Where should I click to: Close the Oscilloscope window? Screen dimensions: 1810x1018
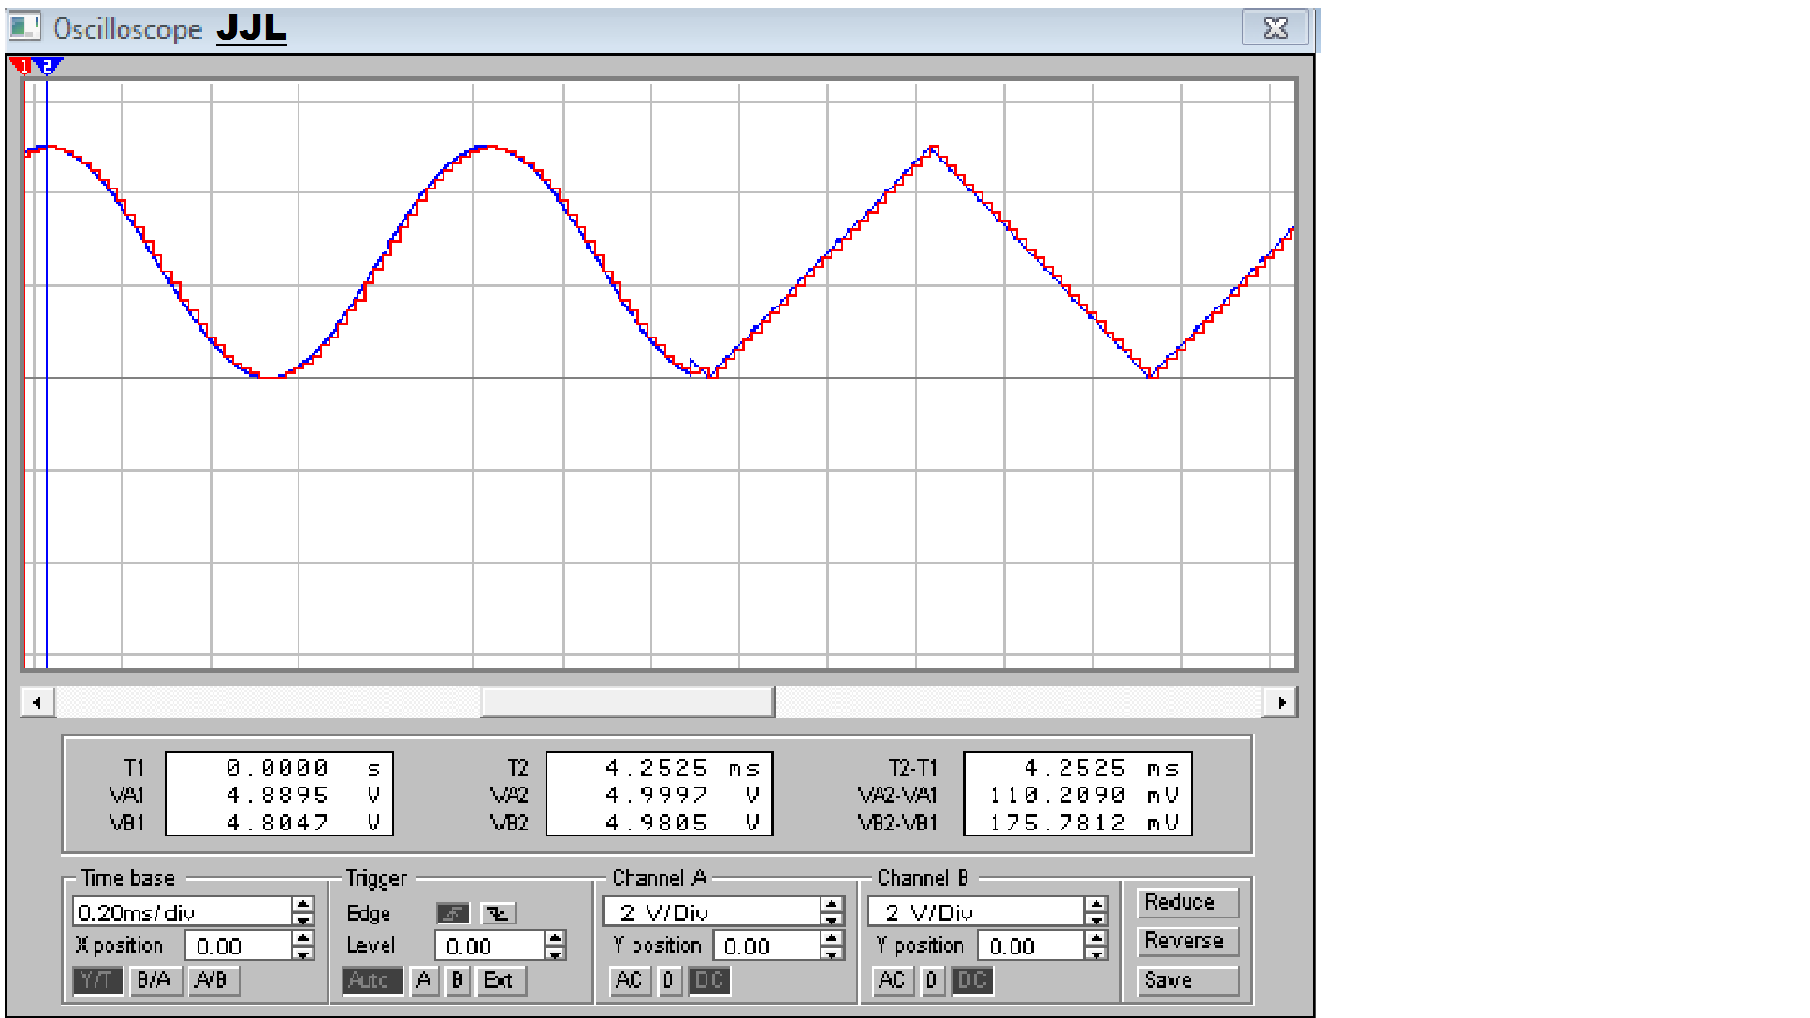point(1275,28)
